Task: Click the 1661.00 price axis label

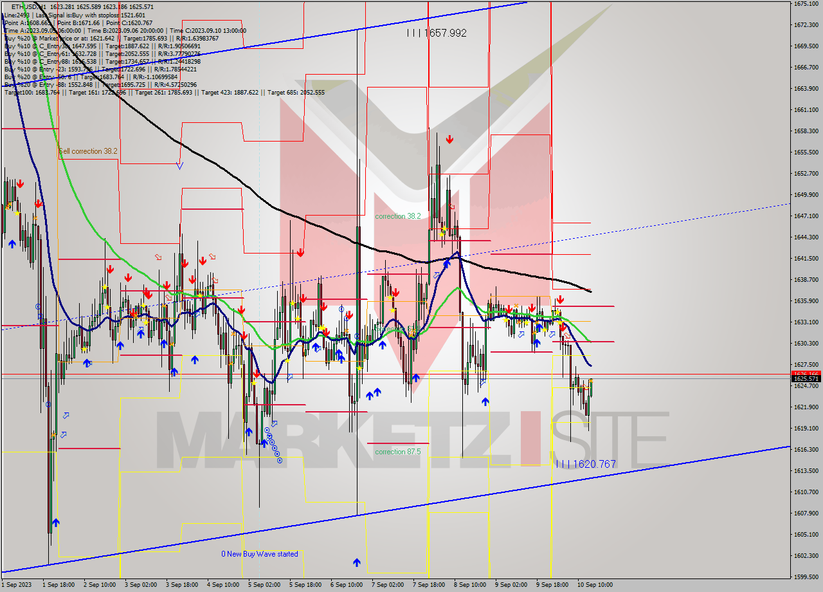Action: pyautogui.click(x=806, y=110)
